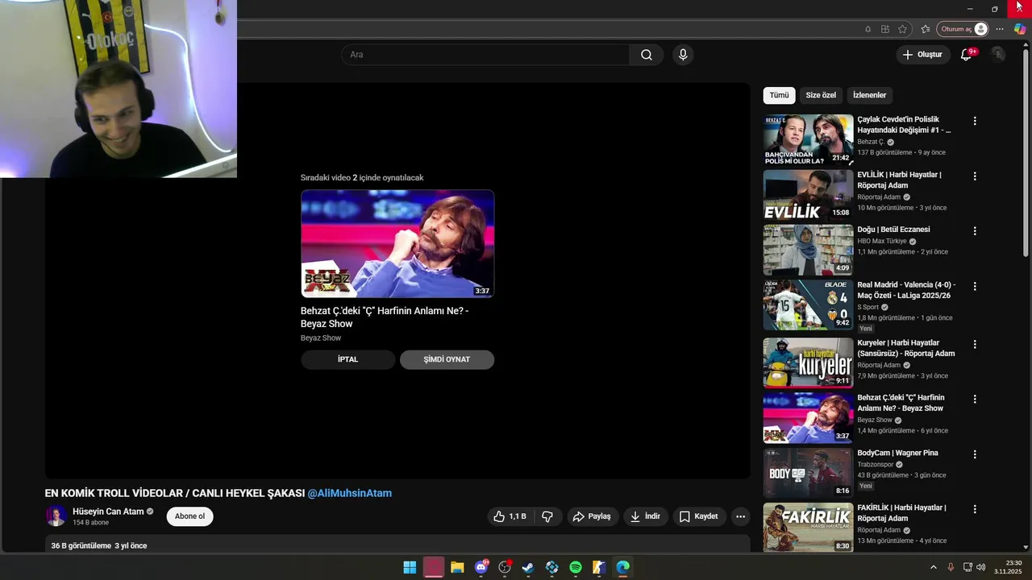
Task: Select the Tümü filter chip
Action: click(779, 95)
